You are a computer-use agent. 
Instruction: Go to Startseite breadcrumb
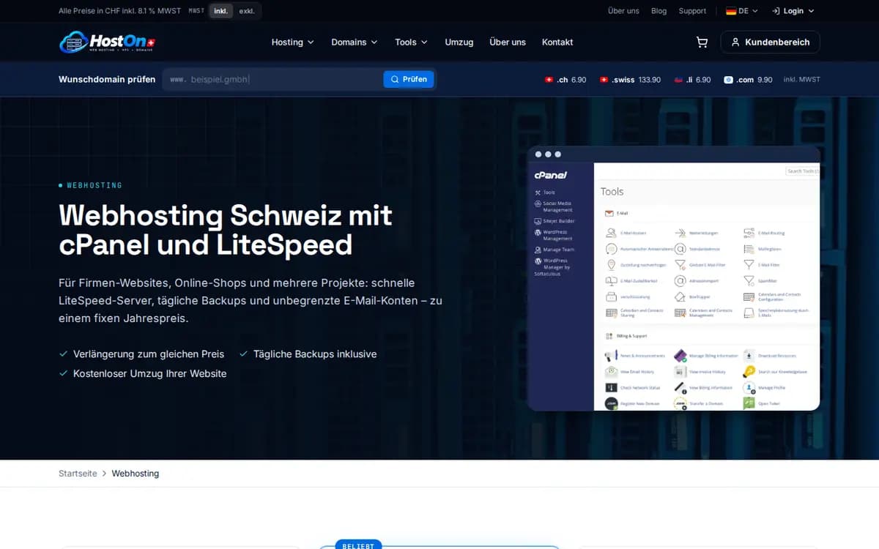pyautogui.click(x=78, y=474)
